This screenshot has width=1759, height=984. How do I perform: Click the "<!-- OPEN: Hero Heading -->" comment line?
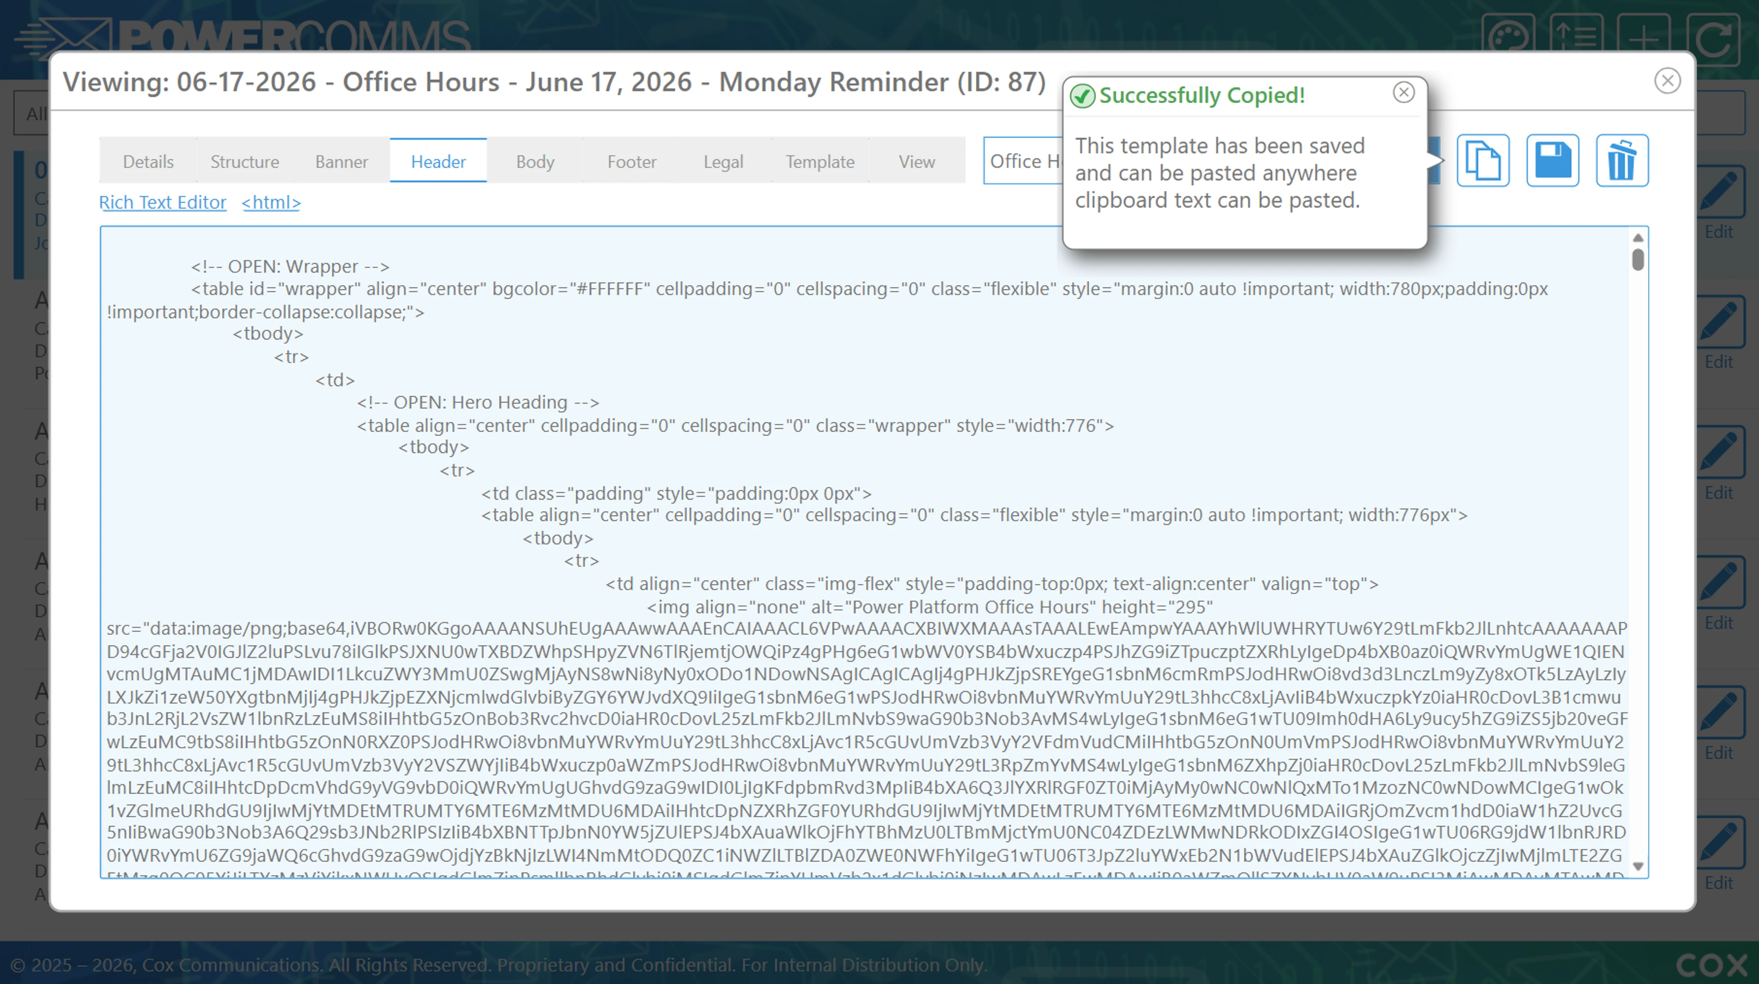(477, 402)
